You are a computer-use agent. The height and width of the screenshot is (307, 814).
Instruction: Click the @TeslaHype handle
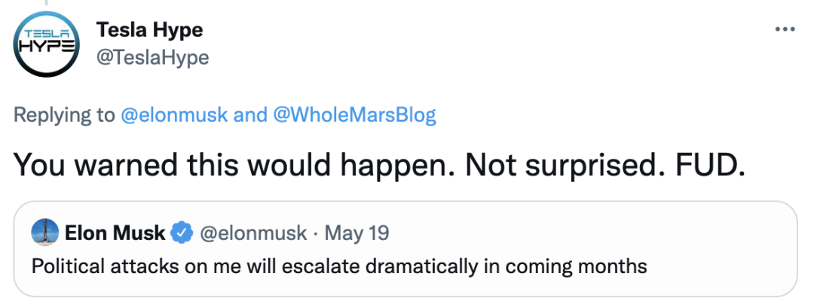[x=152, y=57]
